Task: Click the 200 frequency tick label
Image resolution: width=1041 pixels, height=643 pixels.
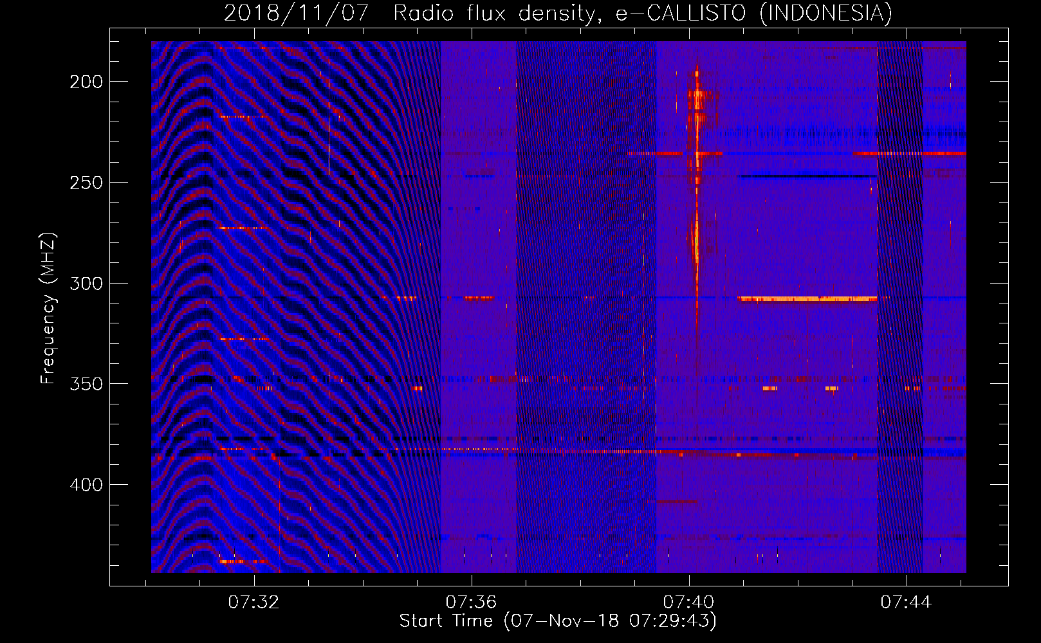Action: [x=86, y=82]
